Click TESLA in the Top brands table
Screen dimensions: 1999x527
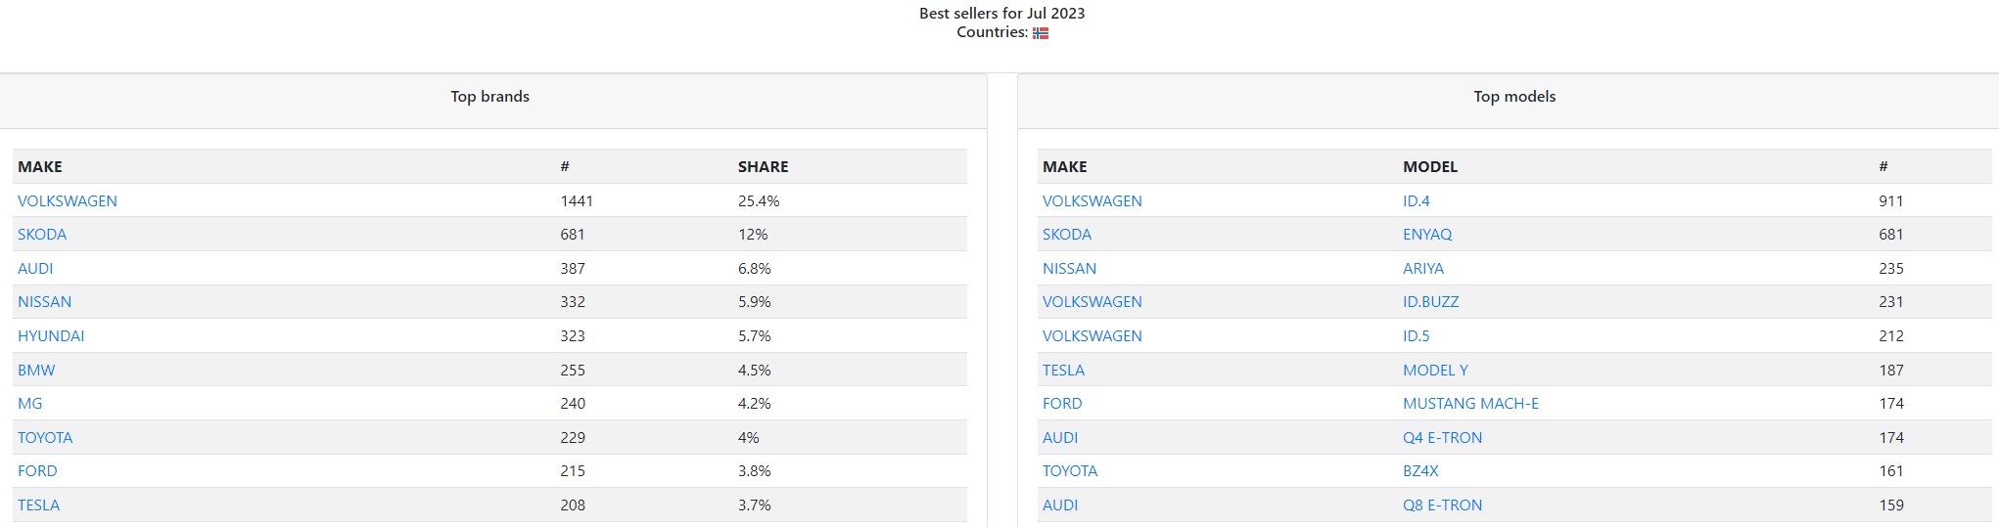[38, 505]
